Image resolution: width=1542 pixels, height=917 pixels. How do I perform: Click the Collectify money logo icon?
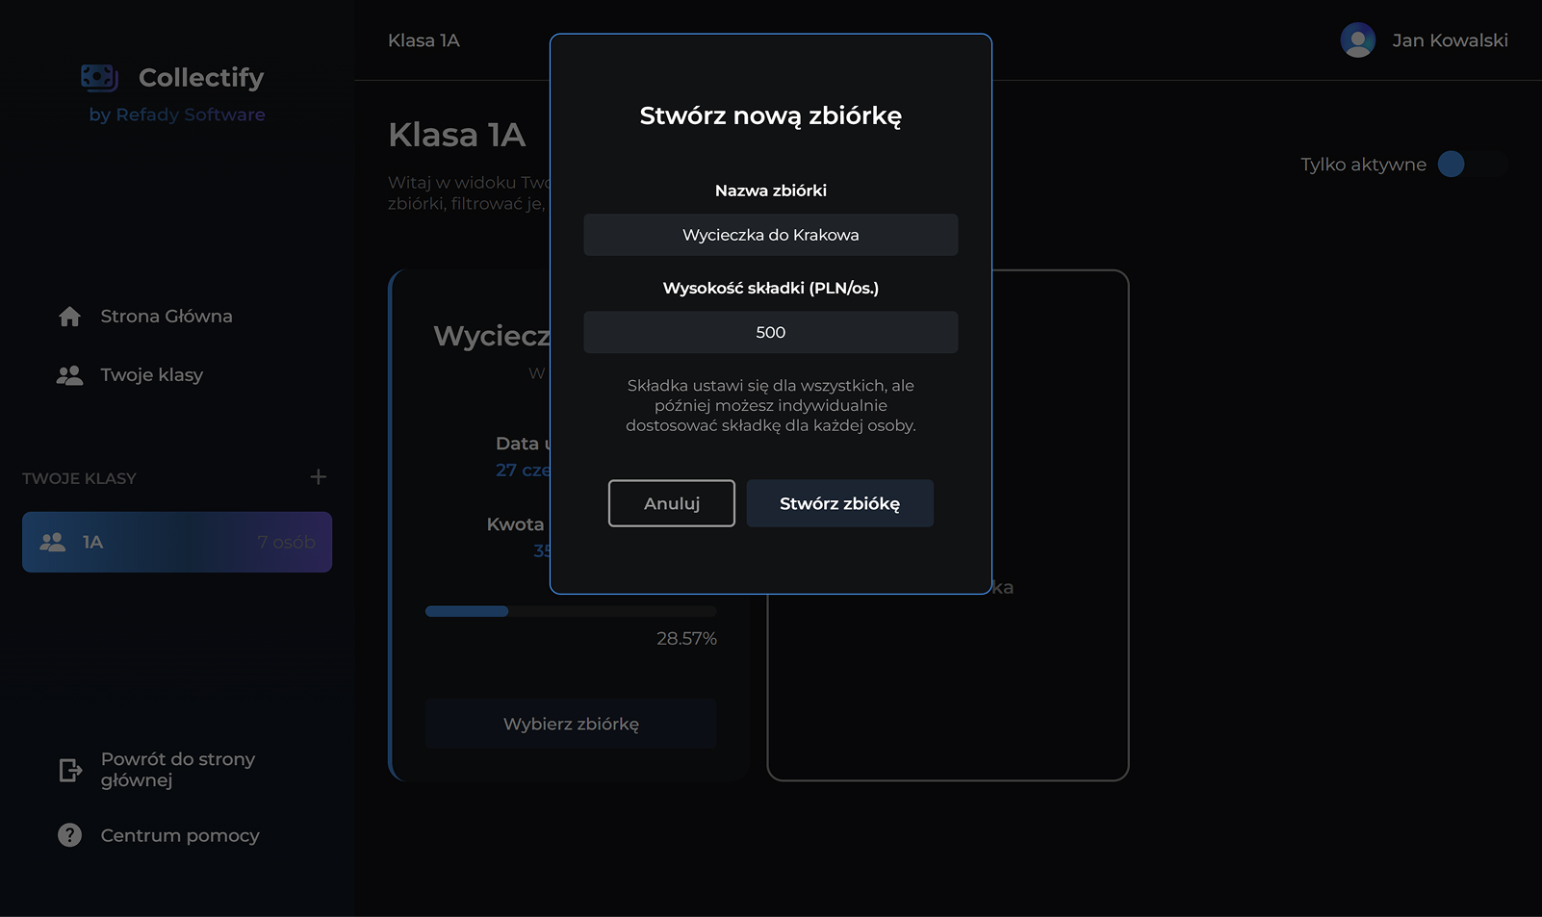[x=99, y=77]
